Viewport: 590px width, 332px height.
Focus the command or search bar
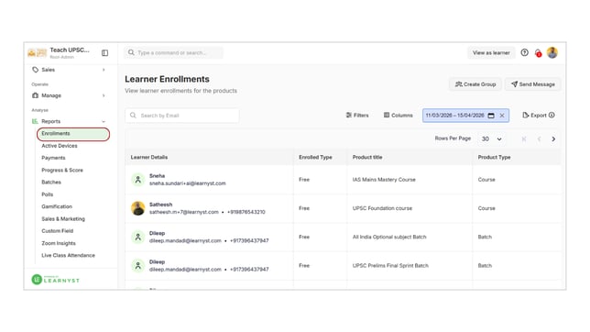[x=174, y=53]
